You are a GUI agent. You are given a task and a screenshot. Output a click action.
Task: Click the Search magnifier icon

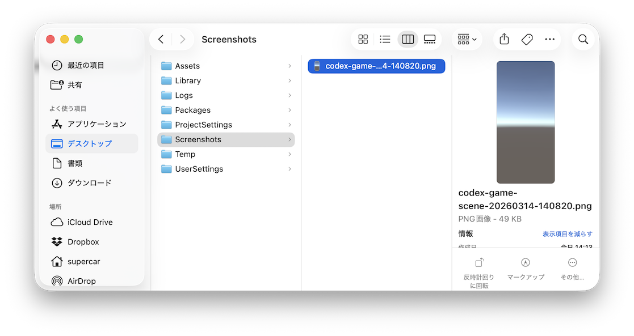tap(583, 39)
